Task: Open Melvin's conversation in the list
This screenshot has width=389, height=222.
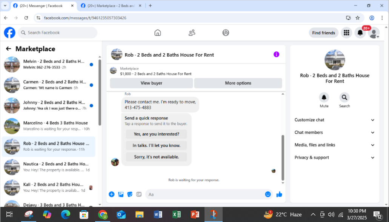Action: click(49, 64)
